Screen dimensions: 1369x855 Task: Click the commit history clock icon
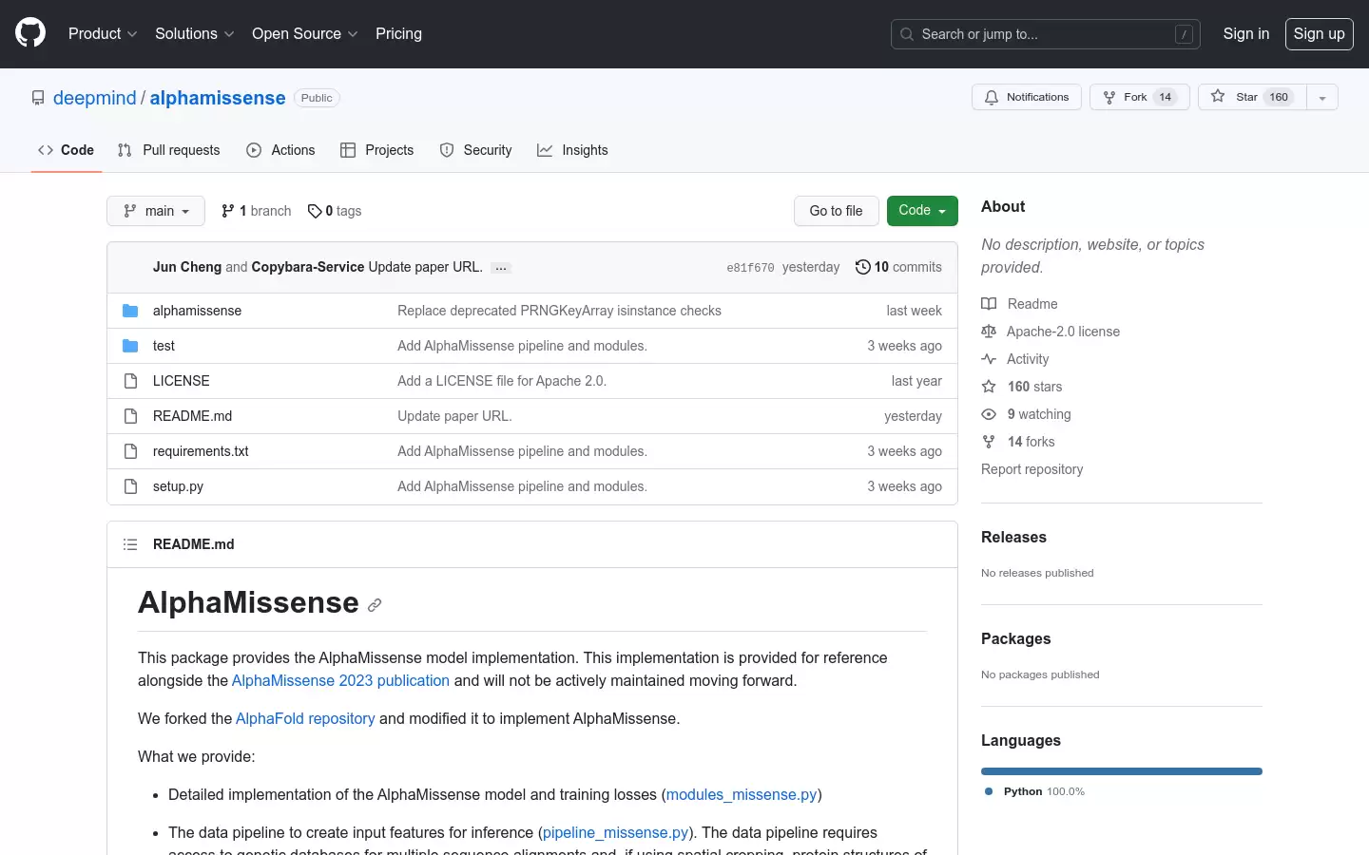[862, 267]
